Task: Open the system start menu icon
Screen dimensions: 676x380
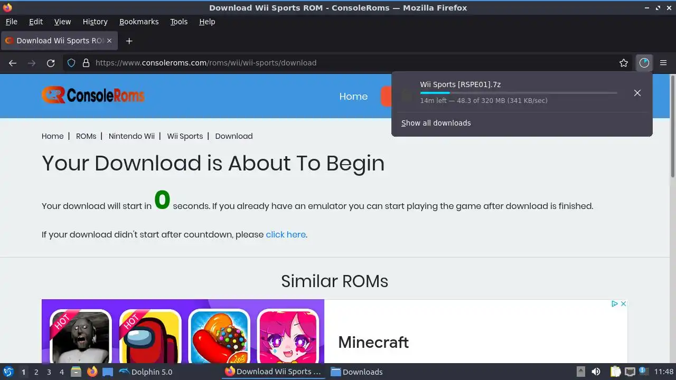Action: pyautogui.click(x=8, y=372)
